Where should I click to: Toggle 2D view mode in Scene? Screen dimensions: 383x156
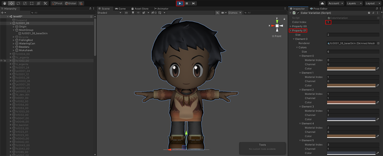tap(126, 13)
